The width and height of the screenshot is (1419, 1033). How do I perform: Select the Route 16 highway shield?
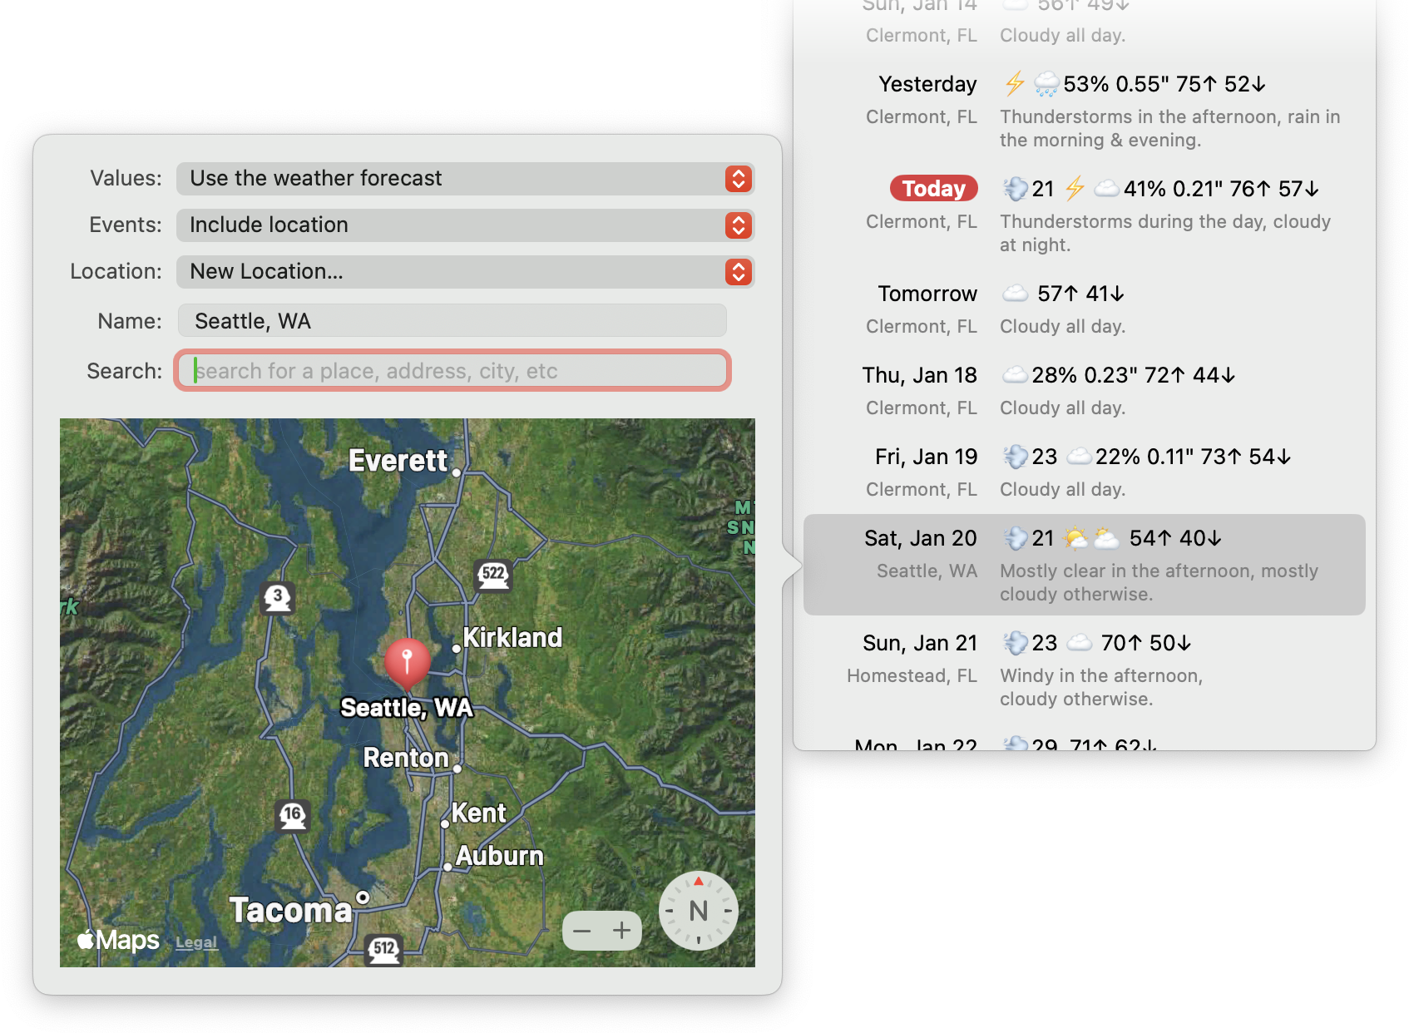click(x=292, y=815)
